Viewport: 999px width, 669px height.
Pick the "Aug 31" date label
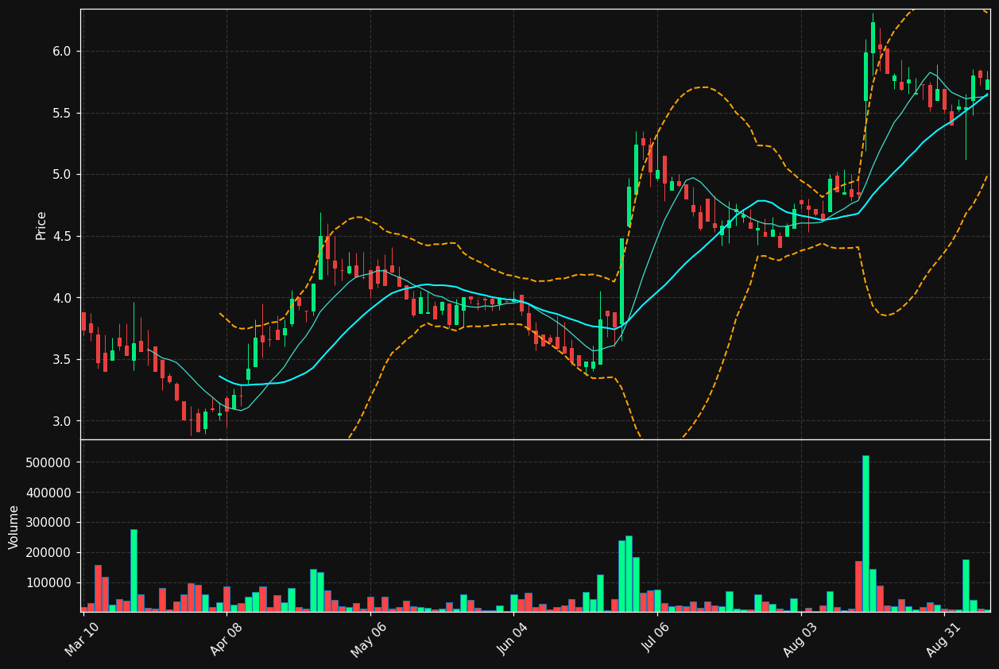(943, 640)
